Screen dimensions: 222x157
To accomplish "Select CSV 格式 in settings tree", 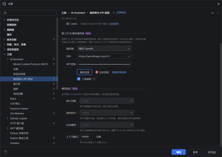I will pyautogui.click(x=15, y=103).
